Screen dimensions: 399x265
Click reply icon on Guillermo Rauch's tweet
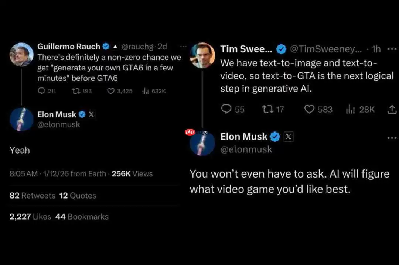41,91
